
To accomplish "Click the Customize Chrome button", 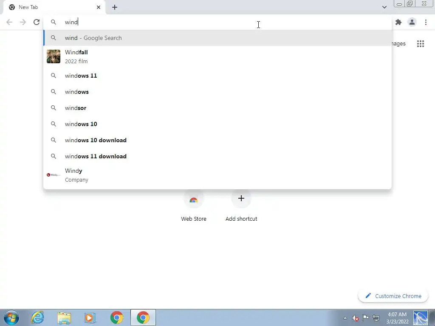I will click(x=393, y=296).
